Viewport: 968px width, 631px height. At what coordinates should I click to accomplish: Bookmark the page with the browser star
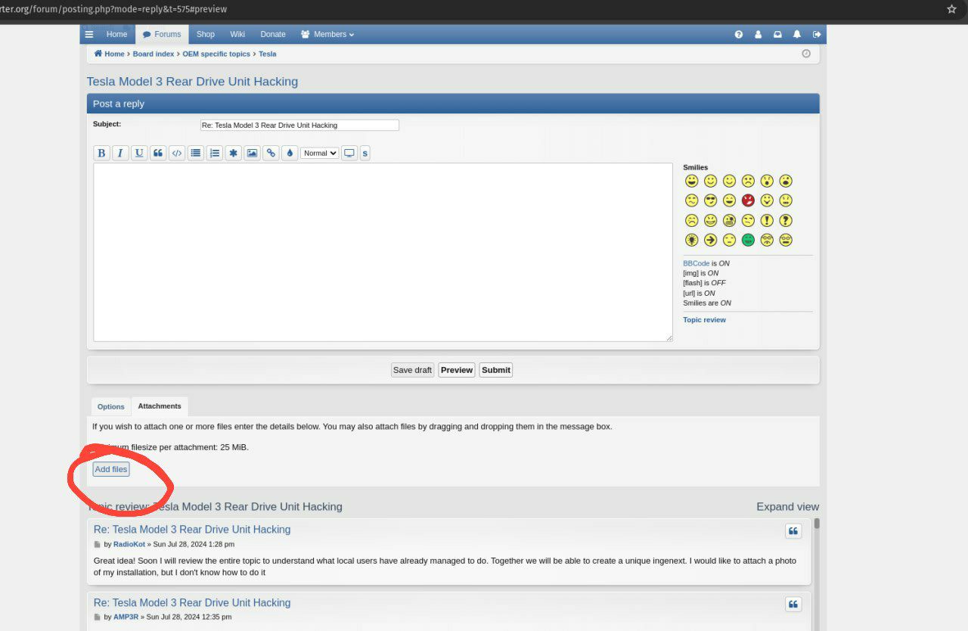coord(951,9)
